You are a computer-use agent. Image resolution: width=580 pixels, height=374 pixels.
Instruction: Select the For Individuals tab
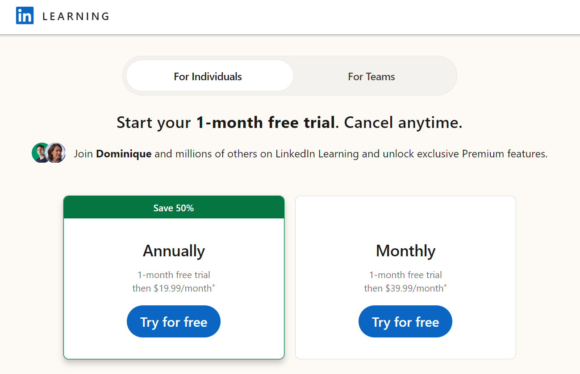tap(208, 76)
